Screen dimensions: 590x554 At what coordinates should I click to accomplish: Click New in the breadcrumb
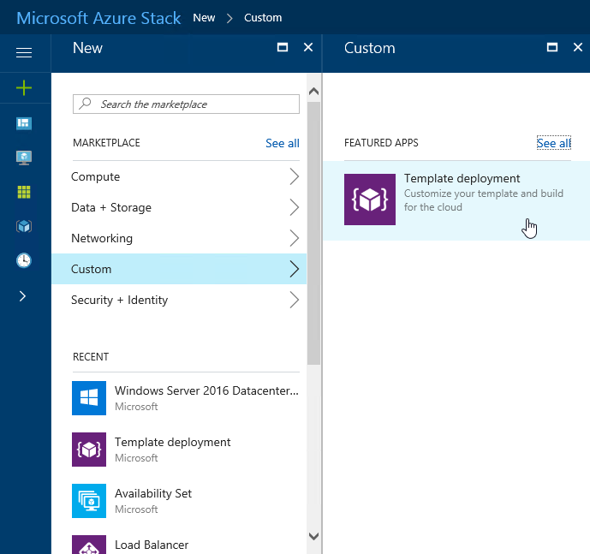pyautogui.click(x=204, y=18)
